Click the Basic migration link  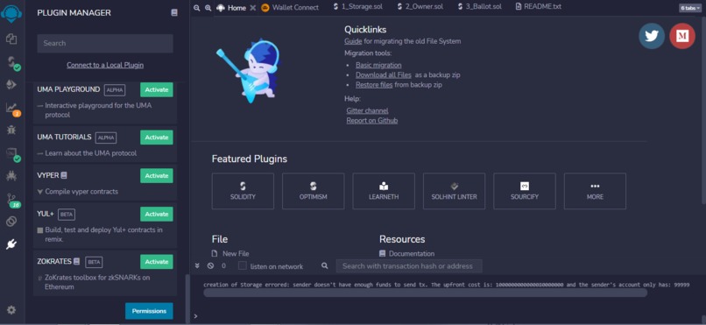pyautogui.click(x=378, y=65)
